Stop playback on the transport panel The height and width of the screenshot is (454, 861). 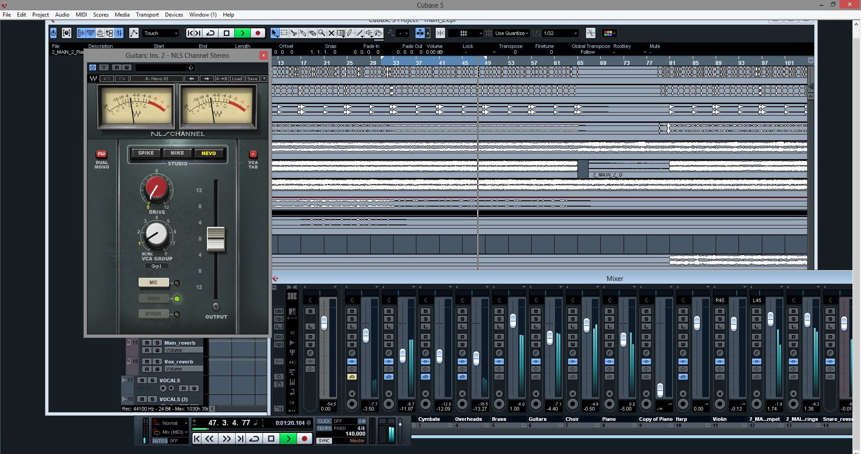click(x=271, y=439)
